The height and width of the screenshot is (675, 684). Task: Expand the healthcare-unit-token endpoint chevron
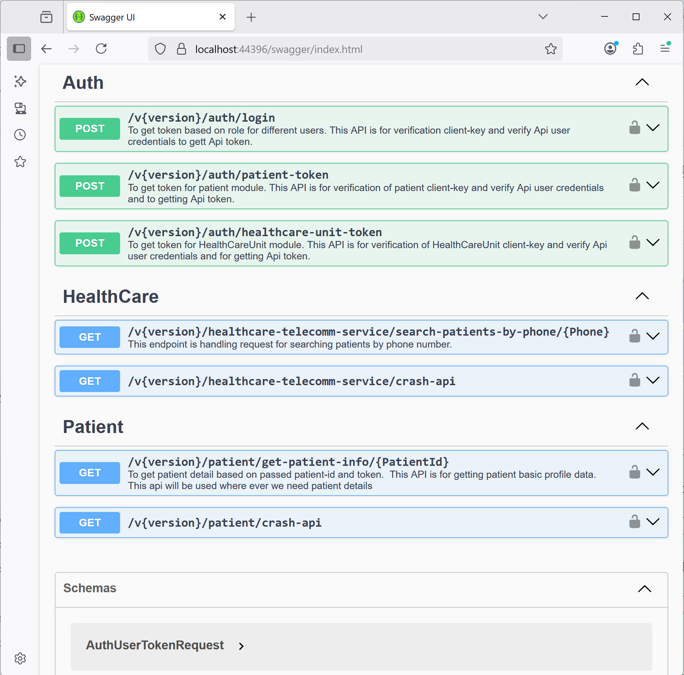click(653, 243)
